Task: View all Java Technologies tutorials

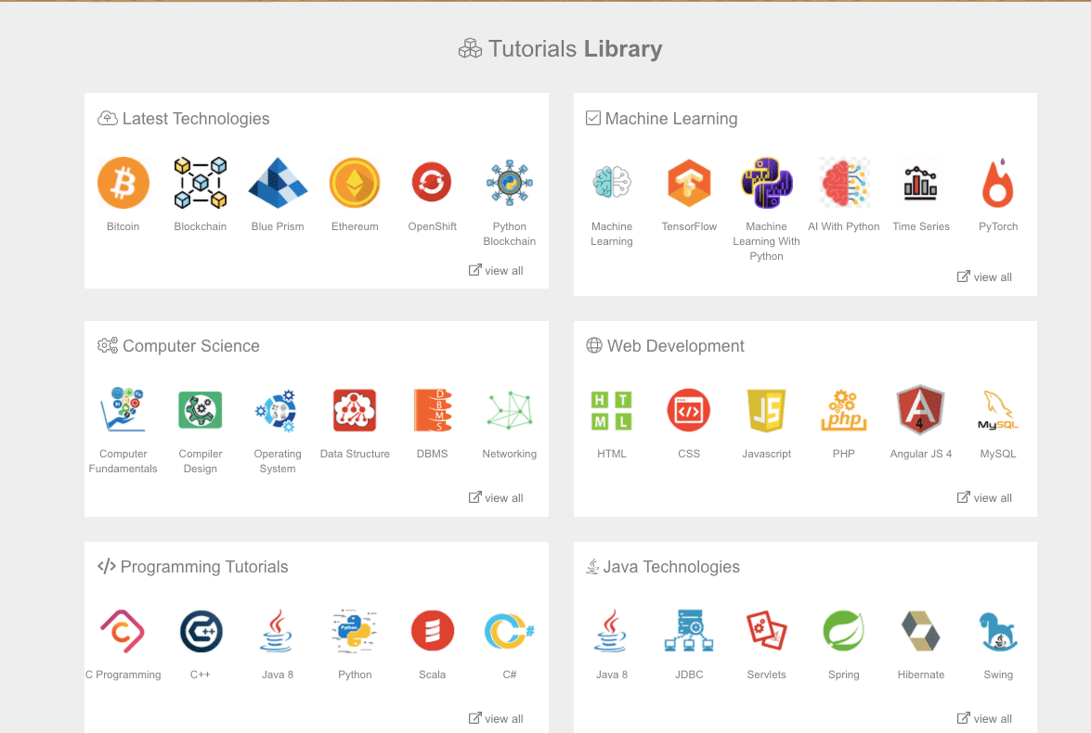Action: click(x=984, y=718)
